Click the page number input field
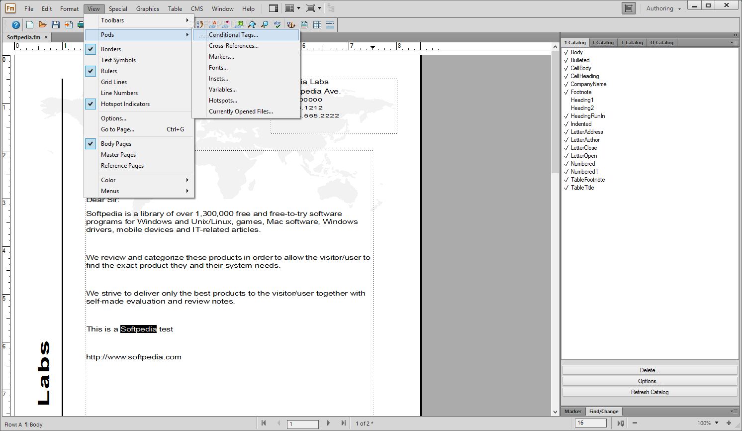The image size is (742, 431). pyautogui.click(x=303, y=424)
